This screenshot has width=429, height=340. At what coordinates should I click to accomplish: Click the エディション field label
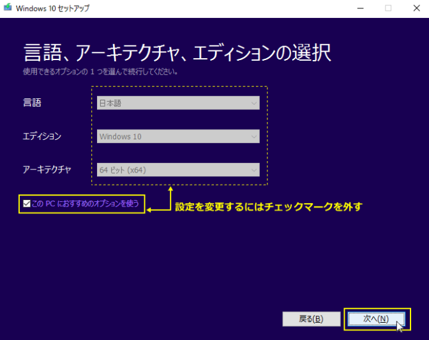42,136
